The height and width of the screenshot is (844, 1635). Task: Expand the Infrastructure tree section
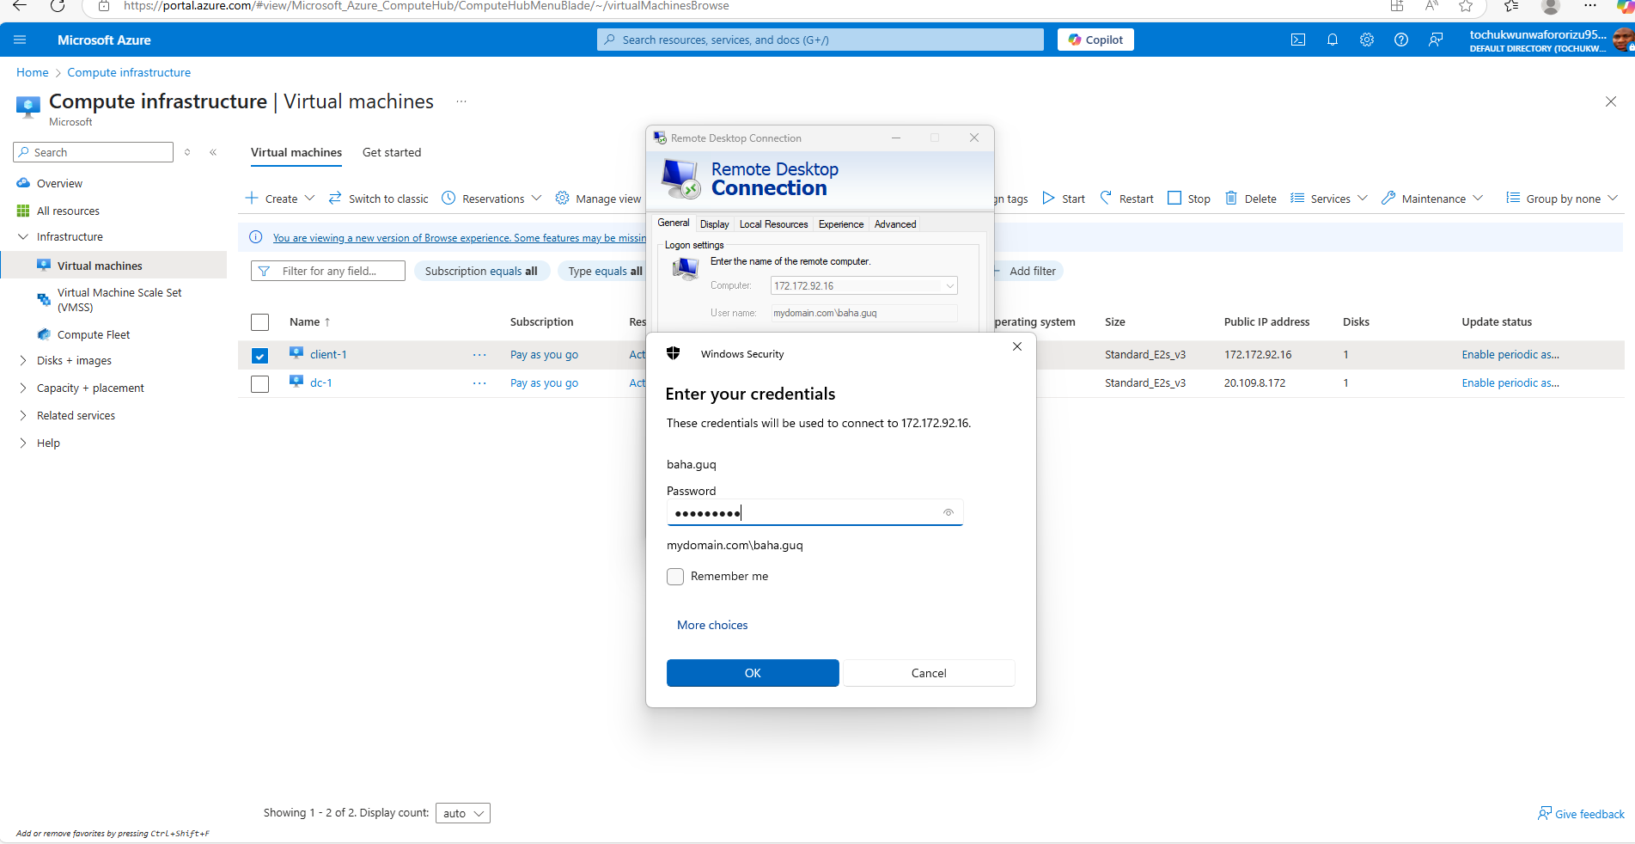tap(23, 236)
